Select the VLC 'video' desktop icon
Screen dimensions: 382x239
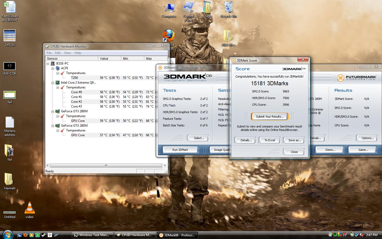29,210
